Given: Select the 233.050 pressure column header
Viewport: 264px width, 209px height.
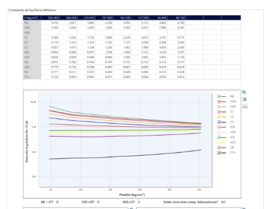Looking at the screenshot, I should pyautogui.click(x=86, y=17).
